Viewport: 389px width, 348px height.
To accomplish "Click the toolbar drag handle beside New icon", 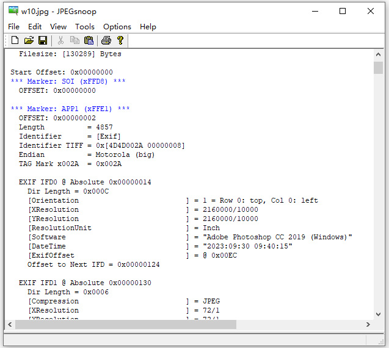I will pyautogui.click(x=5, y=40).
